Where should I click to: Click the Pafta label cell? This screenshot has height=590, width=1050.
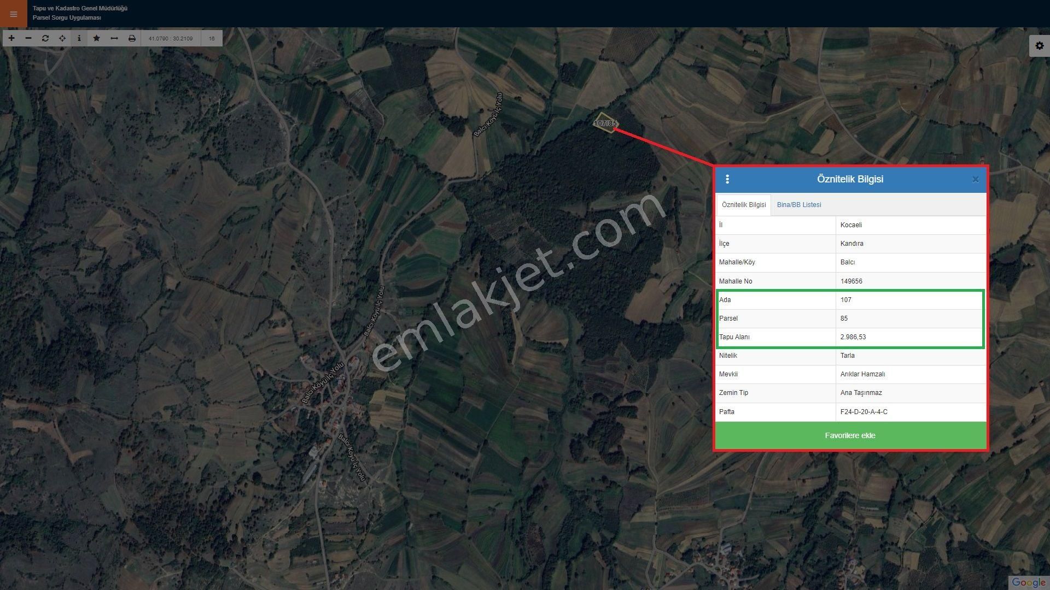pyautogui.click(x=775, y=412)
